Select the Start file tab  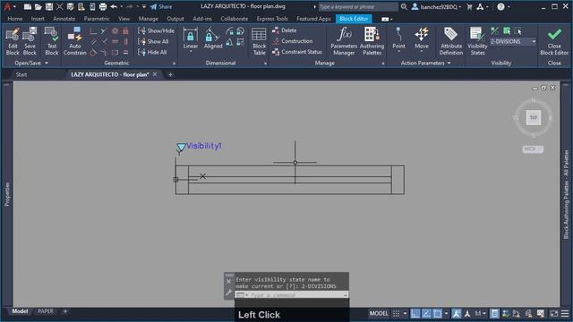pyautogui.click(x=21, y=74)
